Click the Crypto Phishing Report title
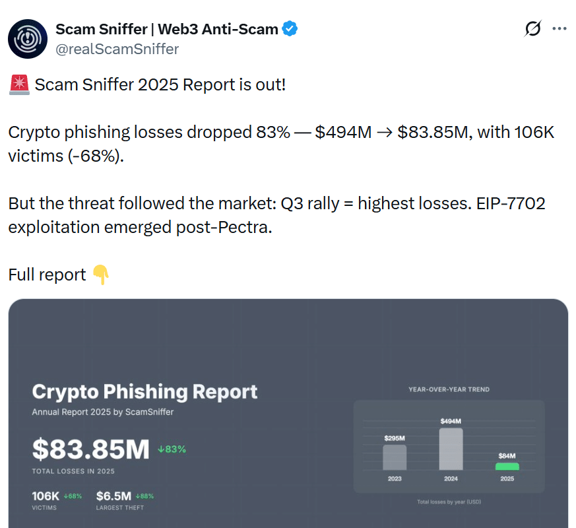Screen dimensions: 576x528 pyautogui.click(x=144, y=392)
